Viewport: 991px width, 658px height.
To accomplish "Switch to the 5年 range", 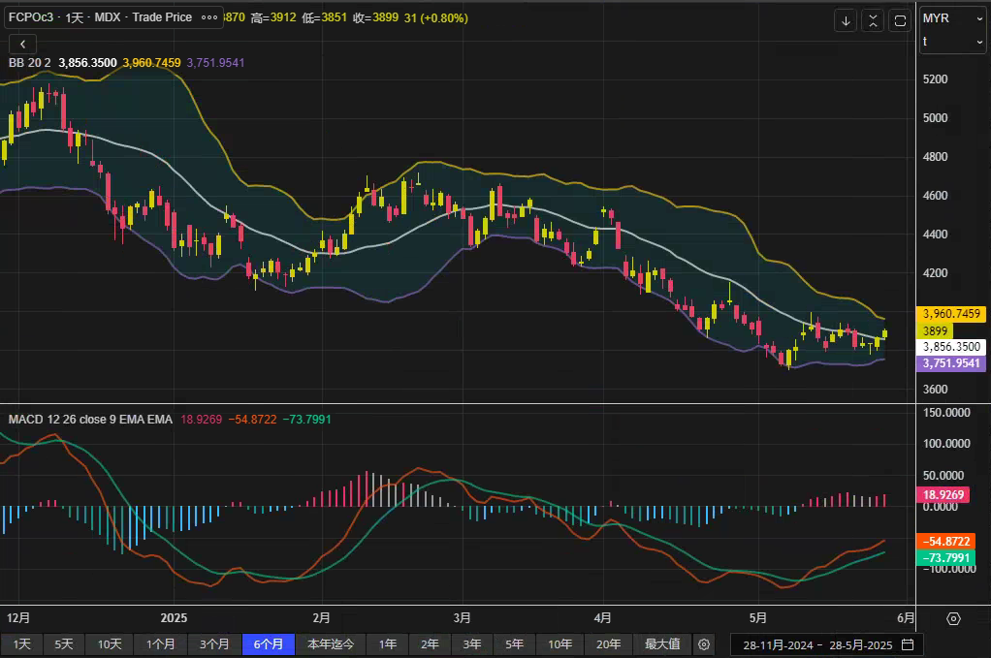I will coord(515,644).
